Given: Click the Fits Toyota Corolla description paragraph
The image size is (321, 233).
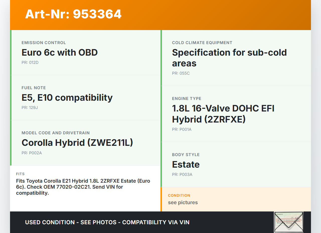Looking at the screenshot, I should pyautogui.click(x=83, y=187).
